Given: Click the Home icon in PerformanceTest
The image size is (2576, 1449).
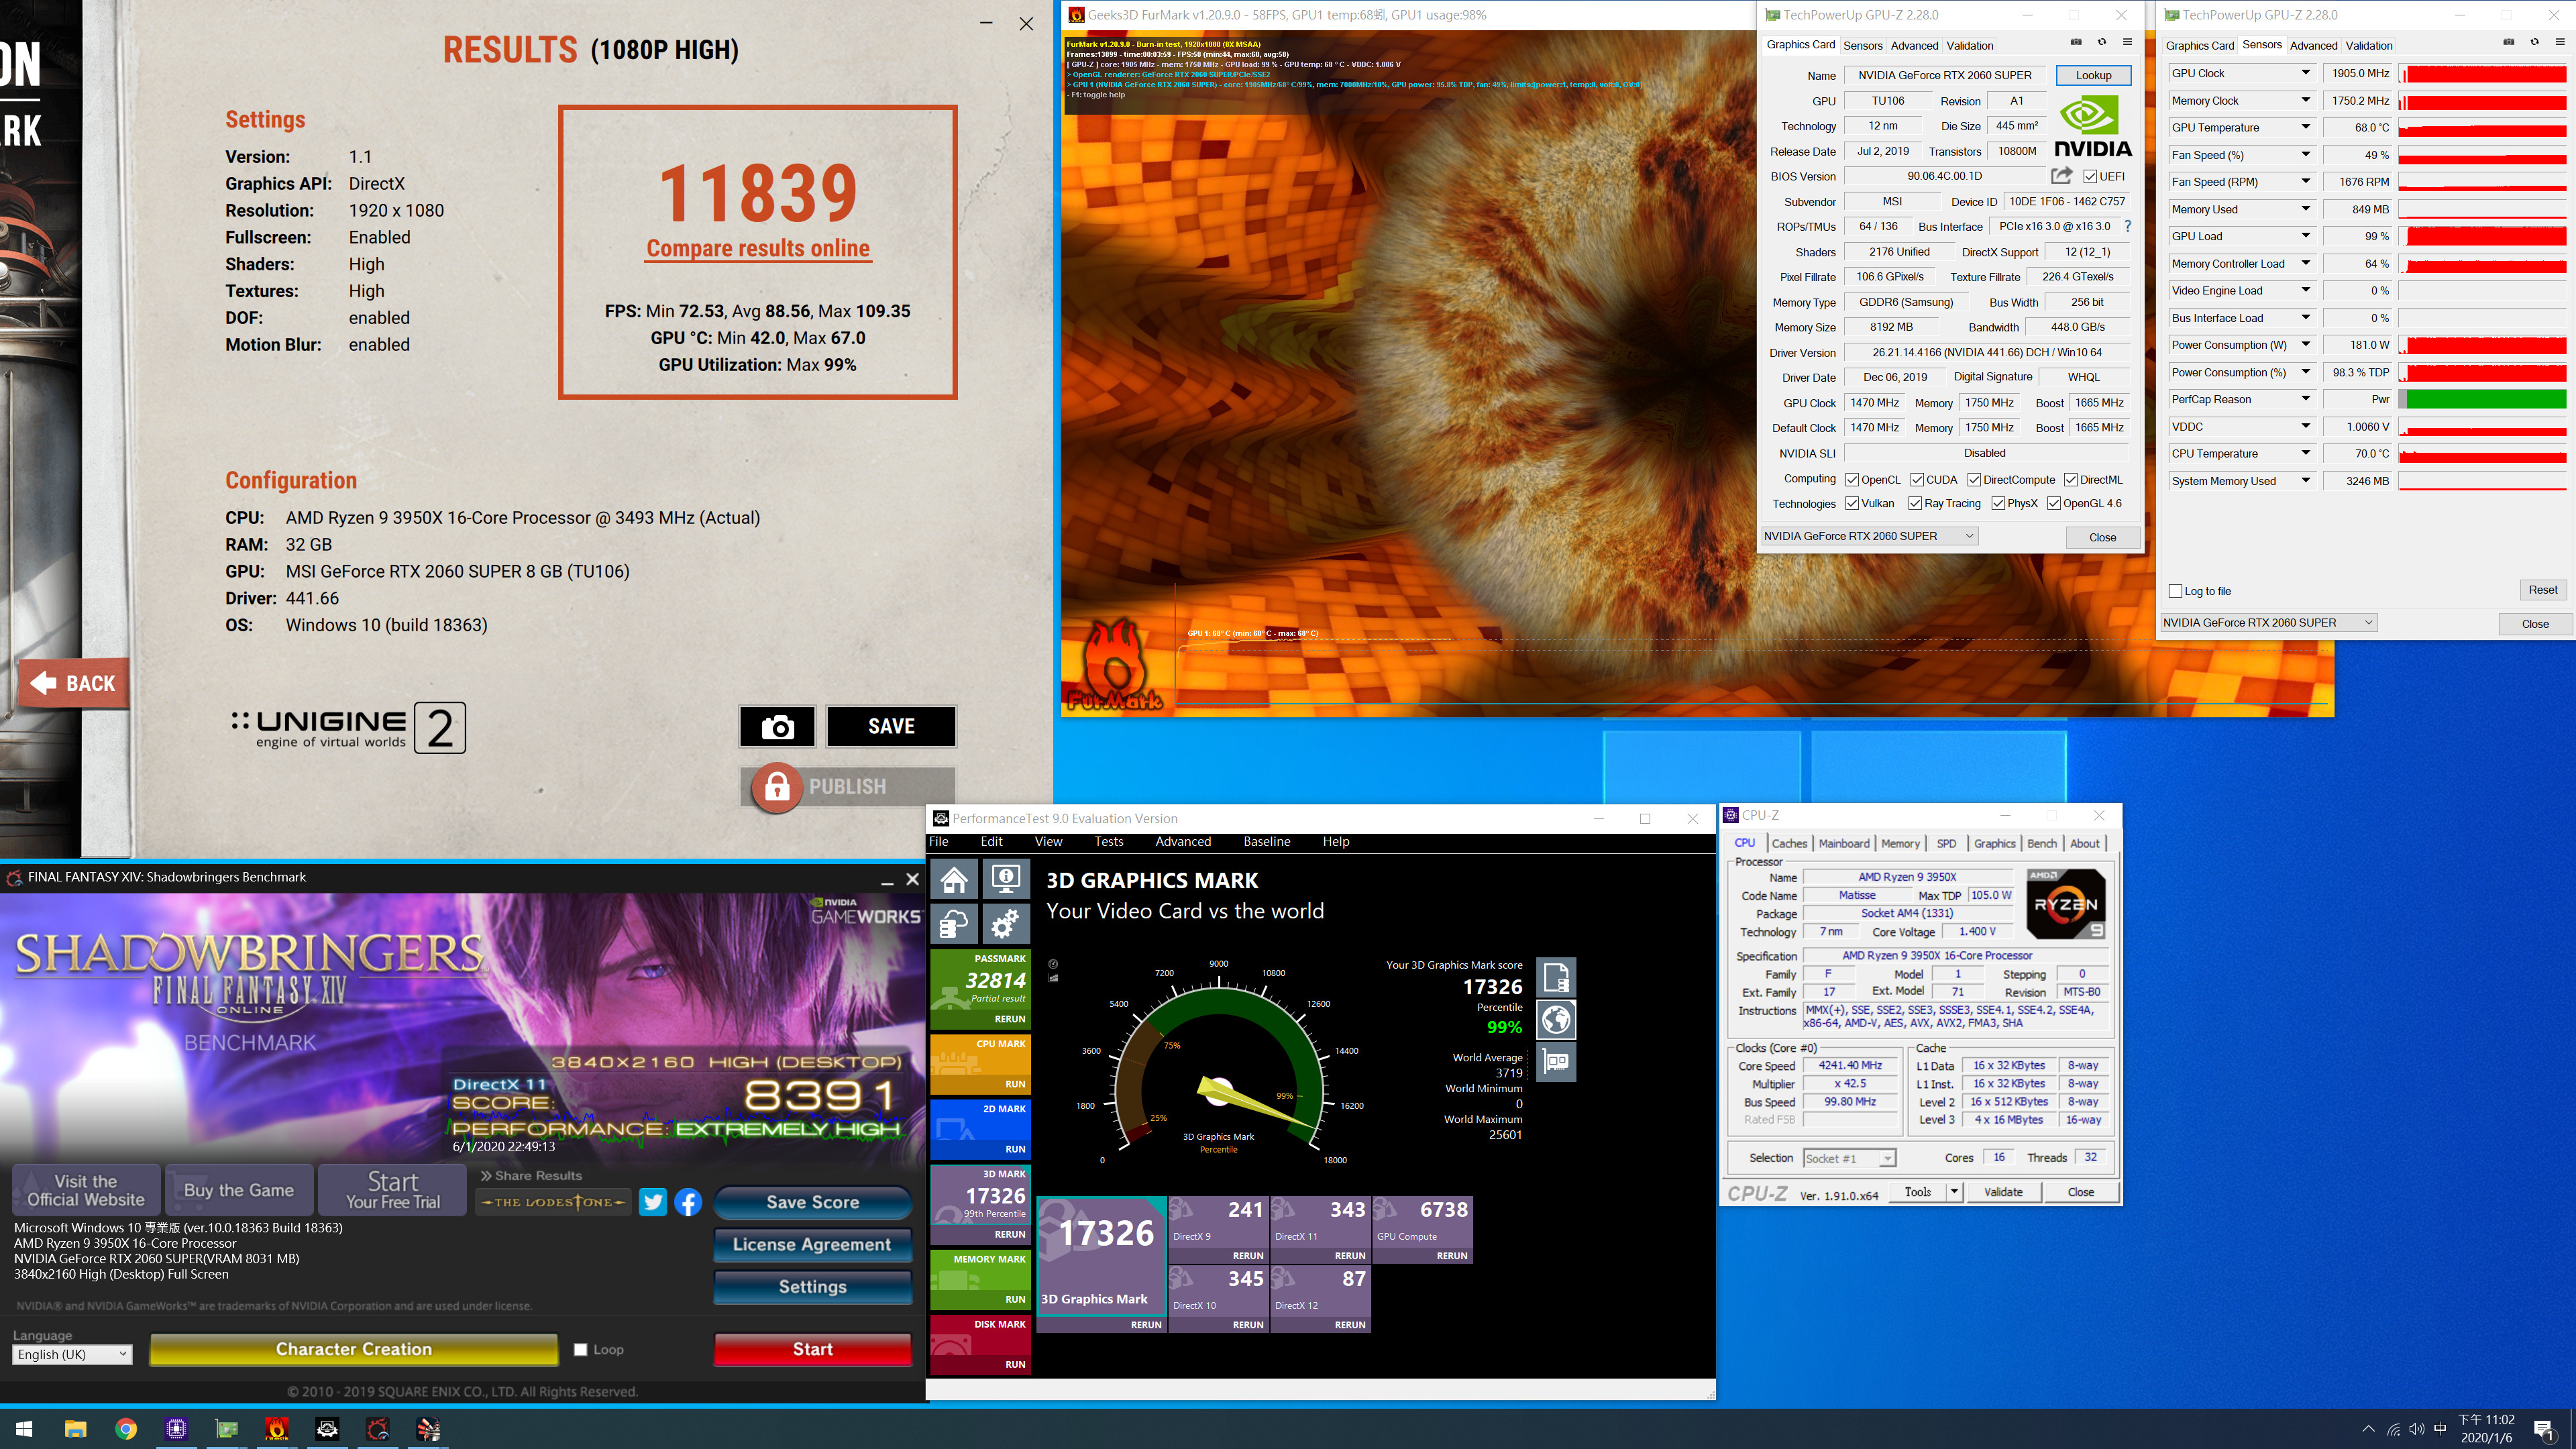Looking at the screenshot, I should point(954,879).
